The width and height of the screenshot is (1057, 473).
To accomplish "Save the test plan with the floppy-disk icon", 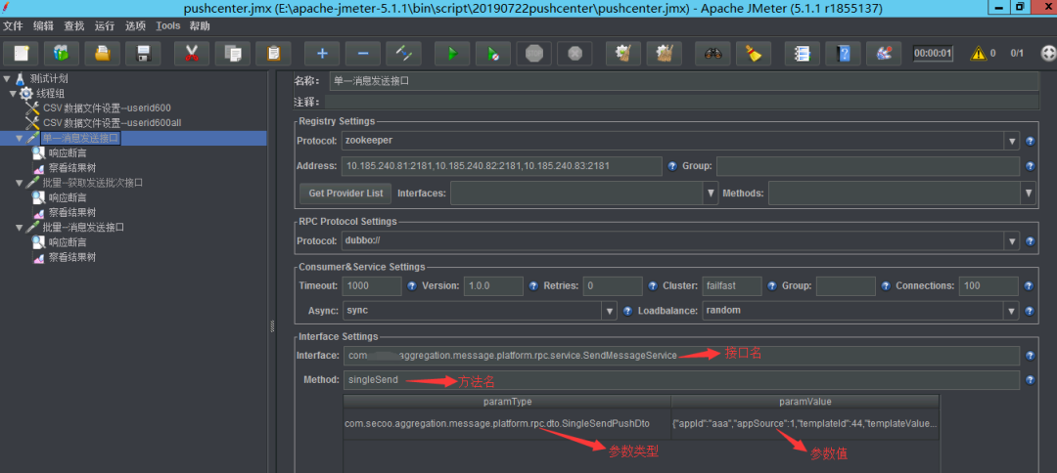I will (143, 53).
